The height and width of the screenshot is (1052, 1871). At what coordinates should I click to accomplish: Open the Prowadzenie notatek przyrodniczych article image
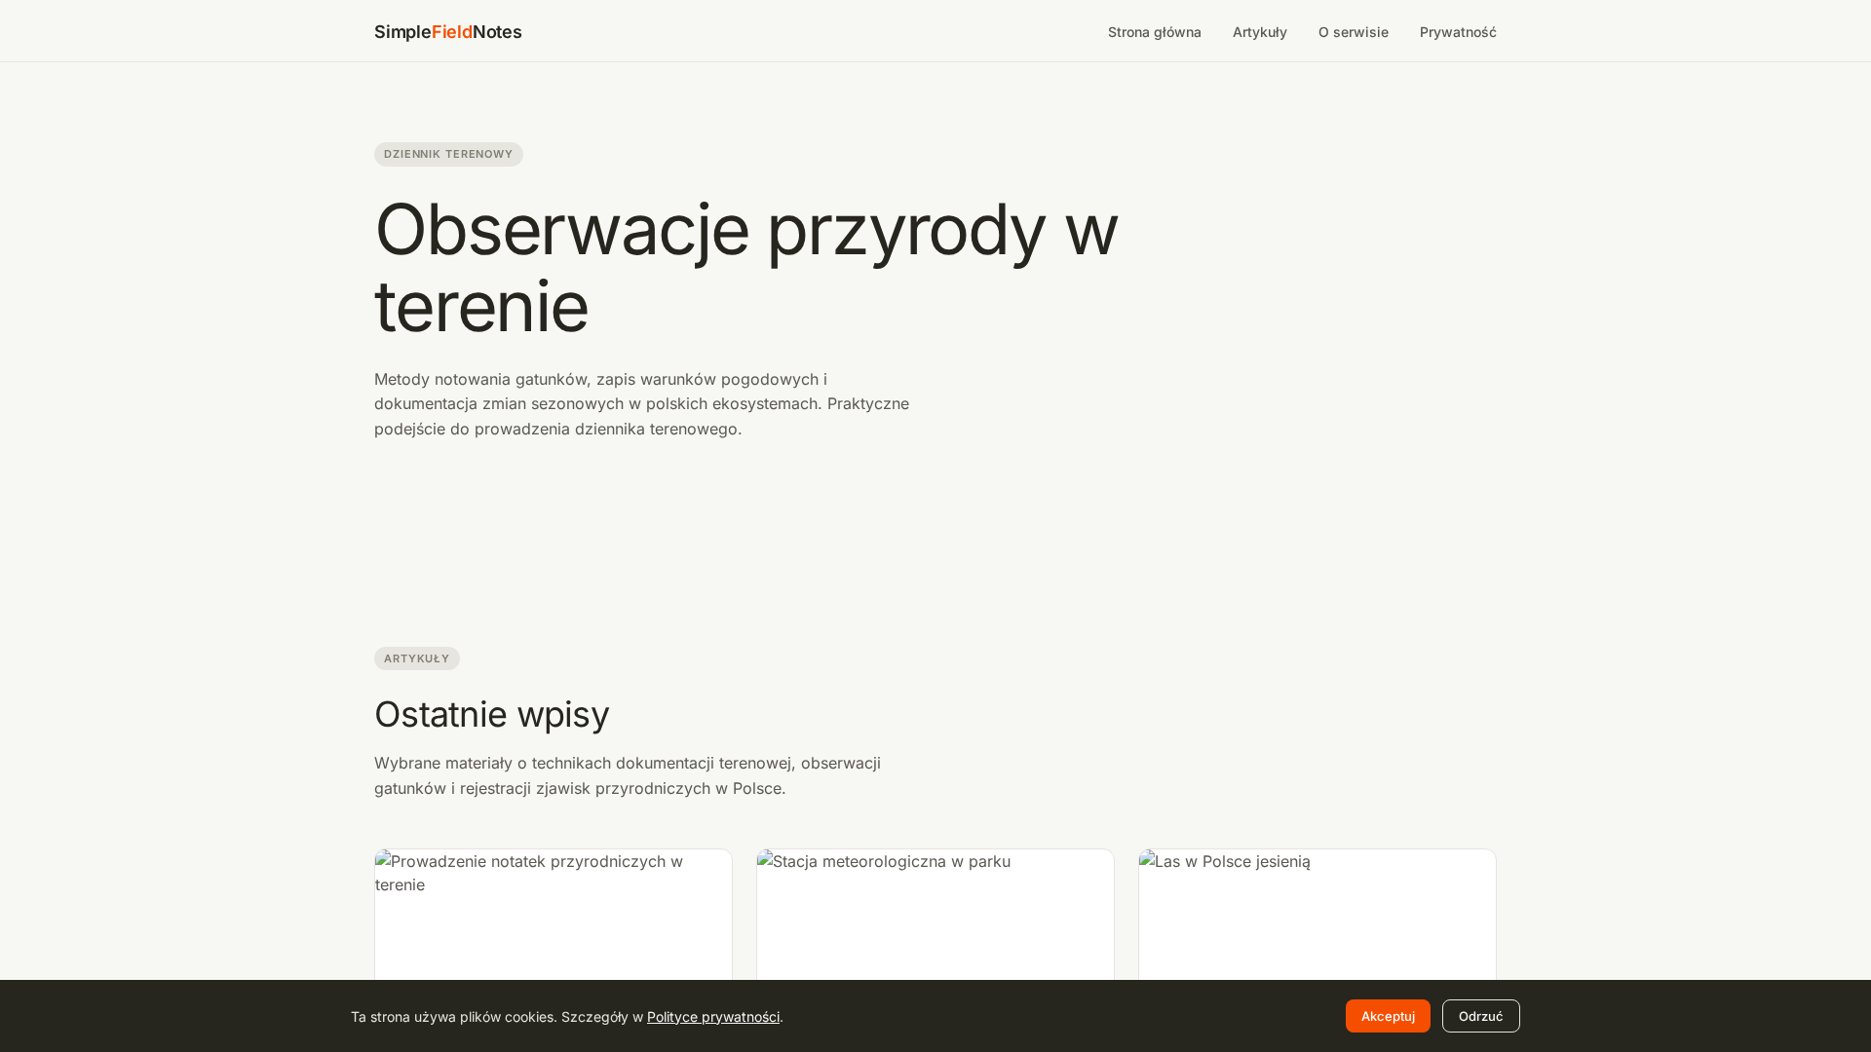click(554, 915)
